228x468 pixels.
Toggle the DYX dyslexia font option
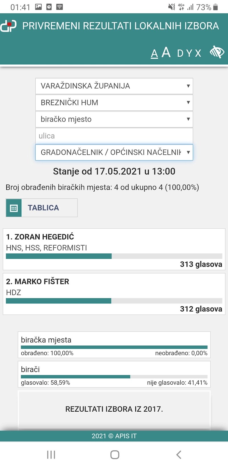pyautogui.click(x=189, y=53)
